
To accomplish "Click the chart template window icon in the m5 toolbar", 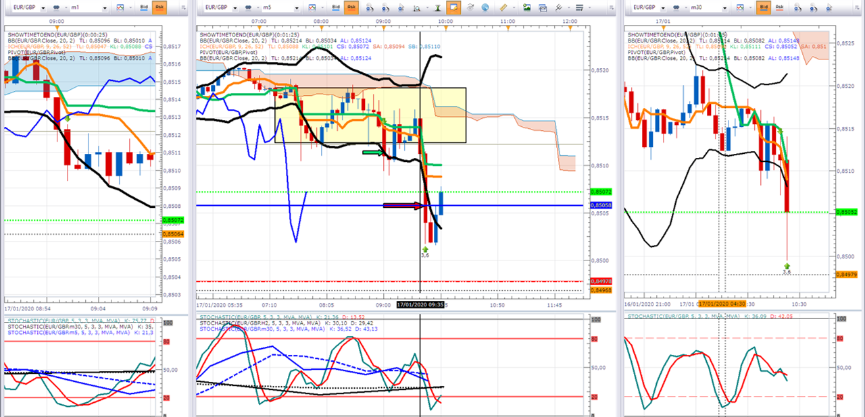I will (543, 7).
